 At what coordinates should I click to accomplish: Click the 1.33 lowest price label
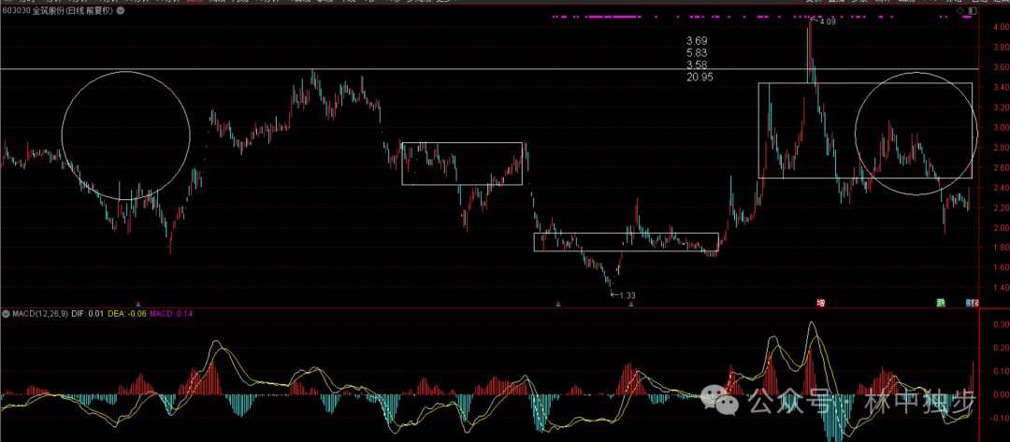tap(626, 295)
